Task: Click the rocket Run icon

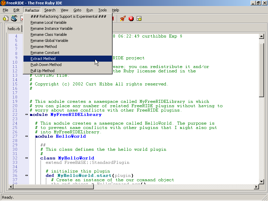Action: tap(123, 18)
